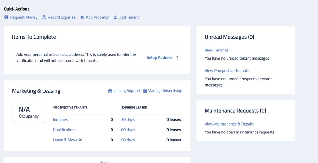This screenshot has height=163, width=318.
Task: Click the Request Money dollar icon
Action: (6, 17)
